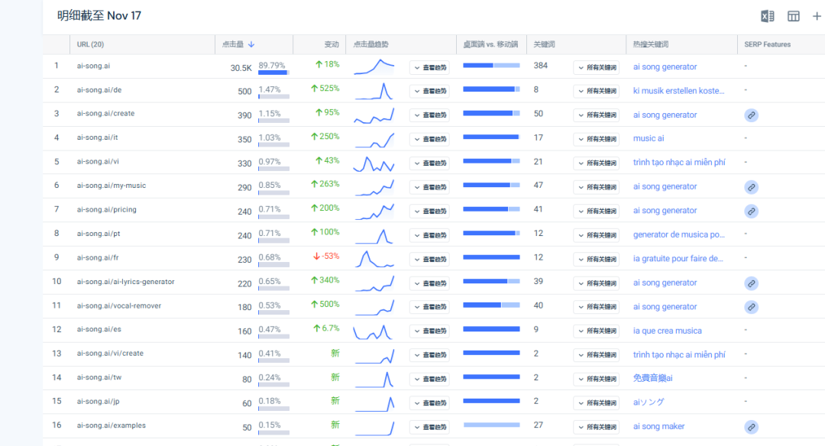
Task: Click the URL (20) column header
Action: point(90,45)
